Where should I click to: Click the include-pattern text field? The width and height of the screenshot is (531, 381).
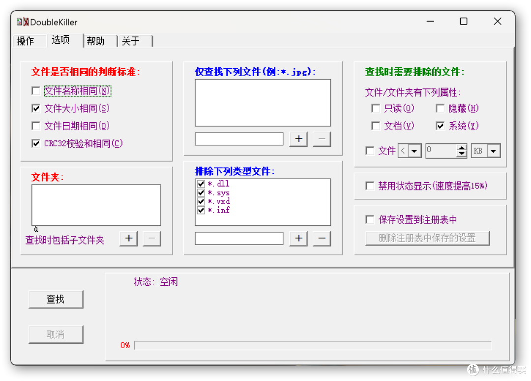[x=239, y=139]
